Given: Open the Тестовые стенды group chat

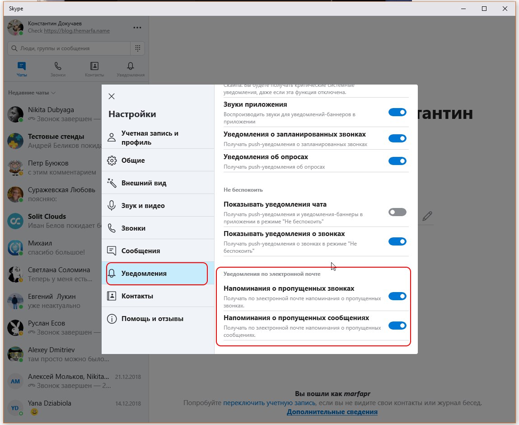Looking at the screenshot, I should pyautogui.click(x=53, y=141).
